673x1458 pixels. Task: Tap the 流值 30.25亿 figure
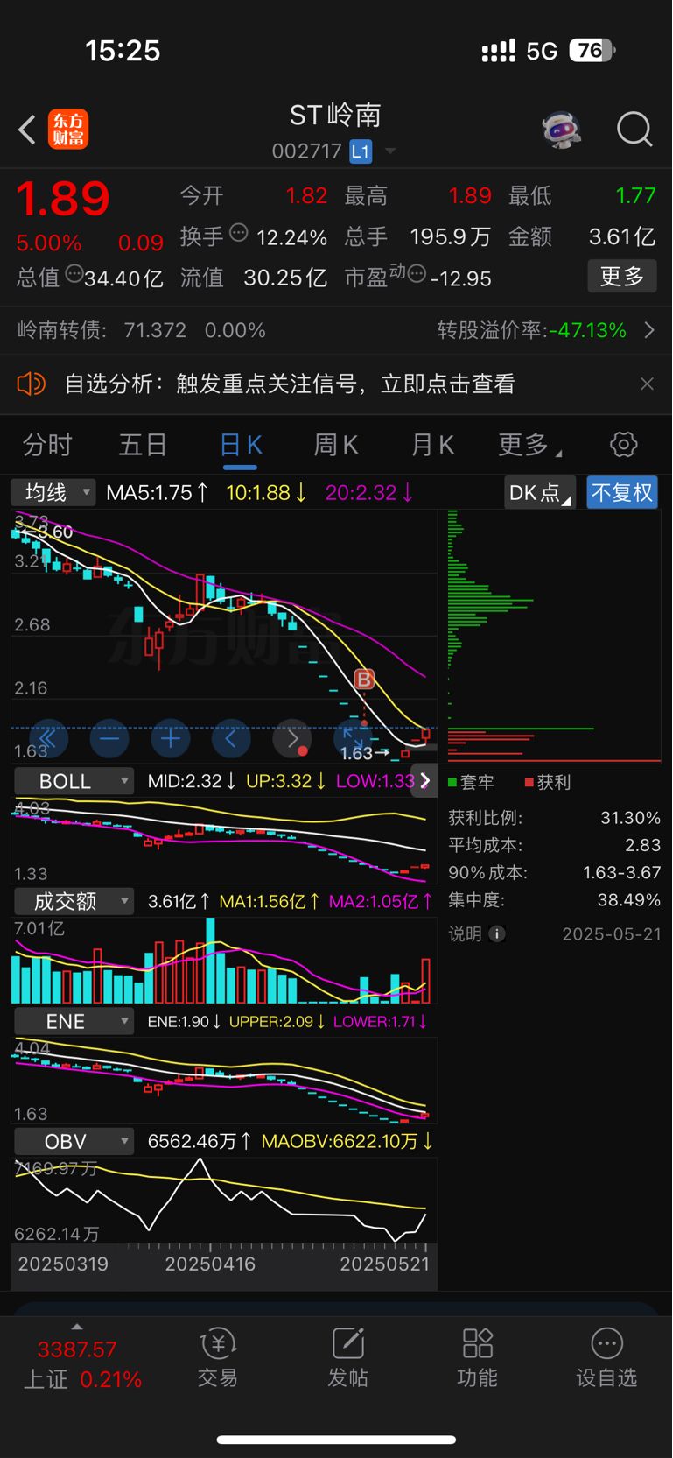click(x=285, y=278)
